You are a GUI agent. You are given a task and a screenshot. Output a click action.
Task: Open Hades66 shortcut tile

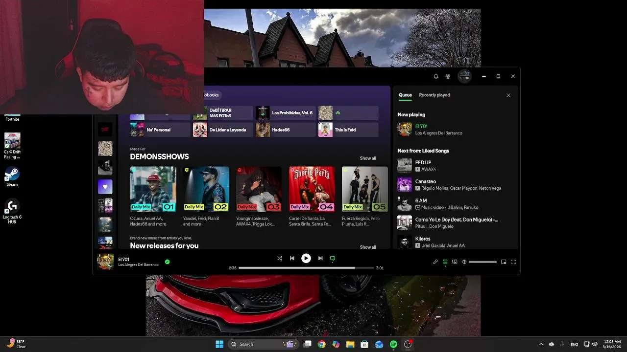coord(285,130)
